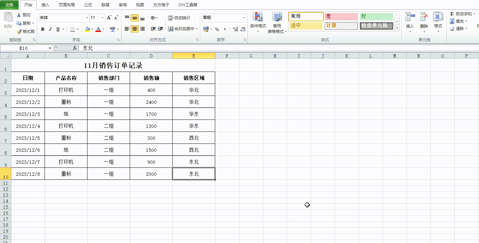Select cell containing 2400
This screenshot has width=479, height=243.
coord(151,102)
